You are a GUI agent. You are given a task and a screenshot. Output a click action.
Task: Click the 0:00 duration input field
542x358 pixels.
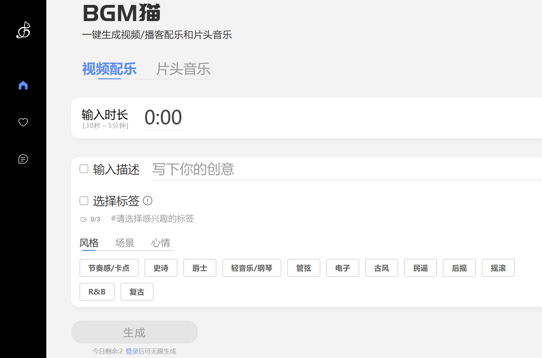tap(163, 118)
